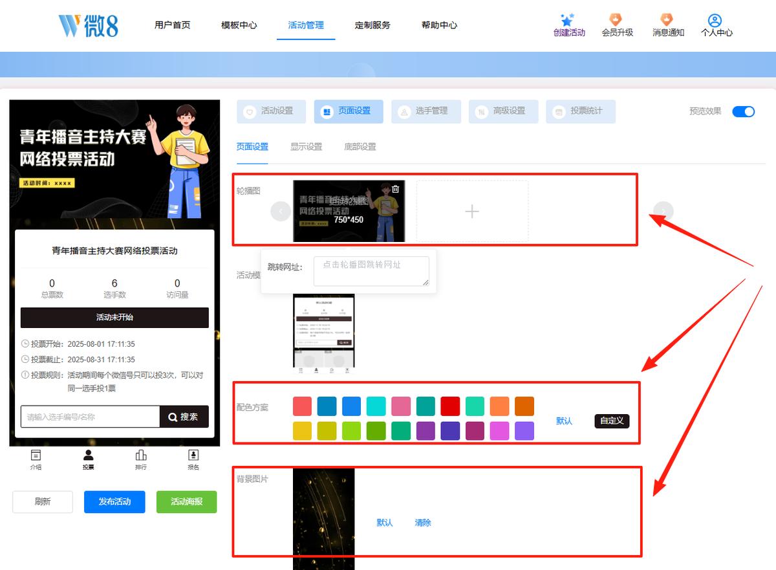Click 默认 in the 配色方案 row

click(x=565, y=421)
